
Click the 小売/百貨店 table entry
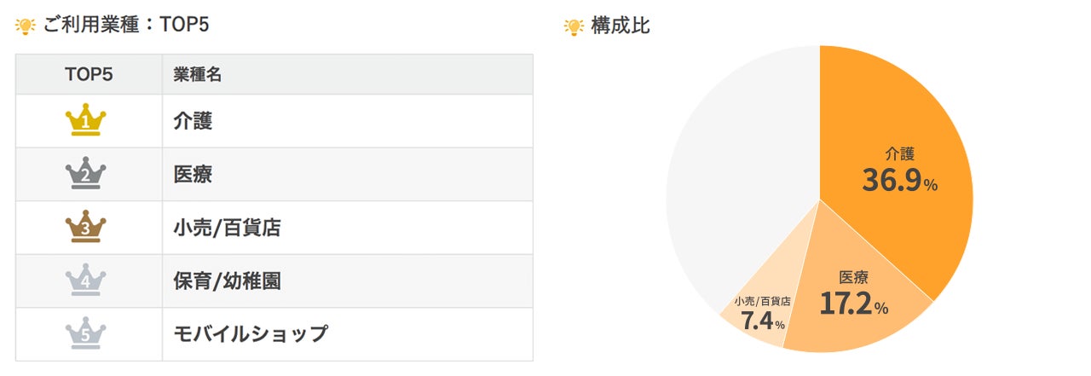coord(227,228)
